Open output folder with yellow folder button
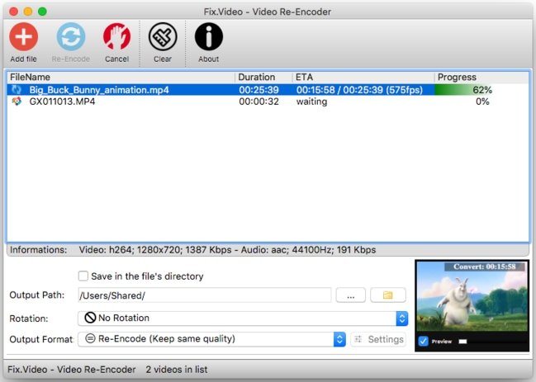This screenshot has width=536, height=382. click(388, 295)
